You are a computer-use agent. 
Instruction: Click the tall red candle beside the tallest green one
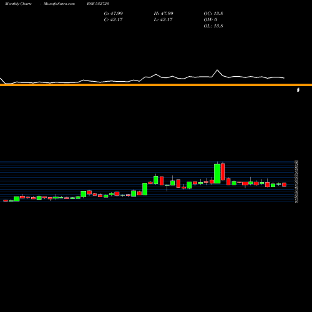pos(223,172)
